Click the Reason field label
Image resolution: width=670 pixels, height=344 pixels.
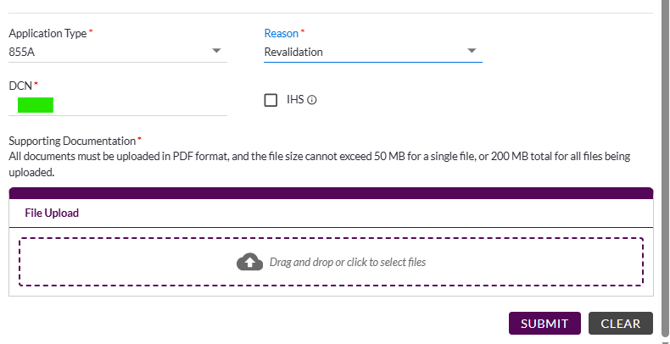click(282, 33)
